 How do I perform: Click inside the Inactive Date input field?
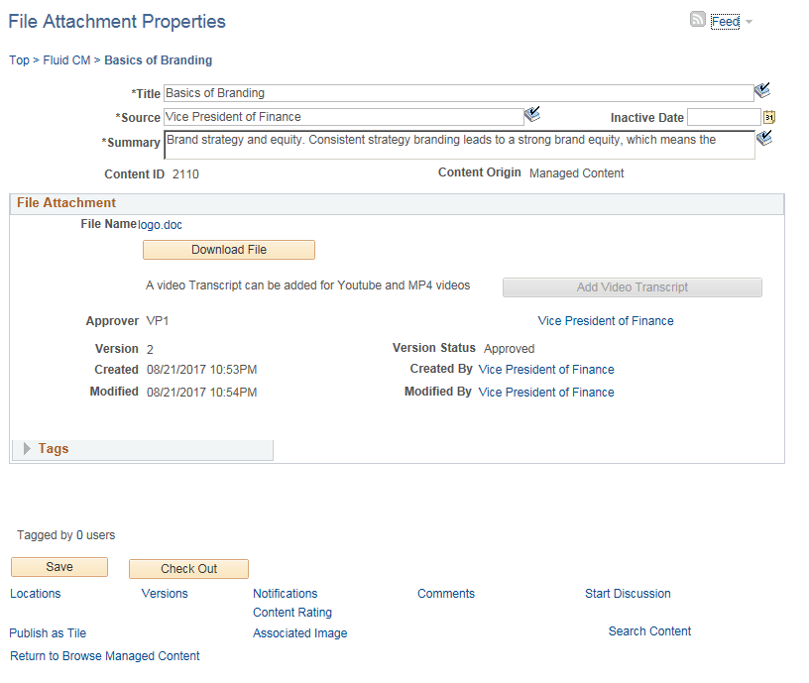(x=724, y=117)
